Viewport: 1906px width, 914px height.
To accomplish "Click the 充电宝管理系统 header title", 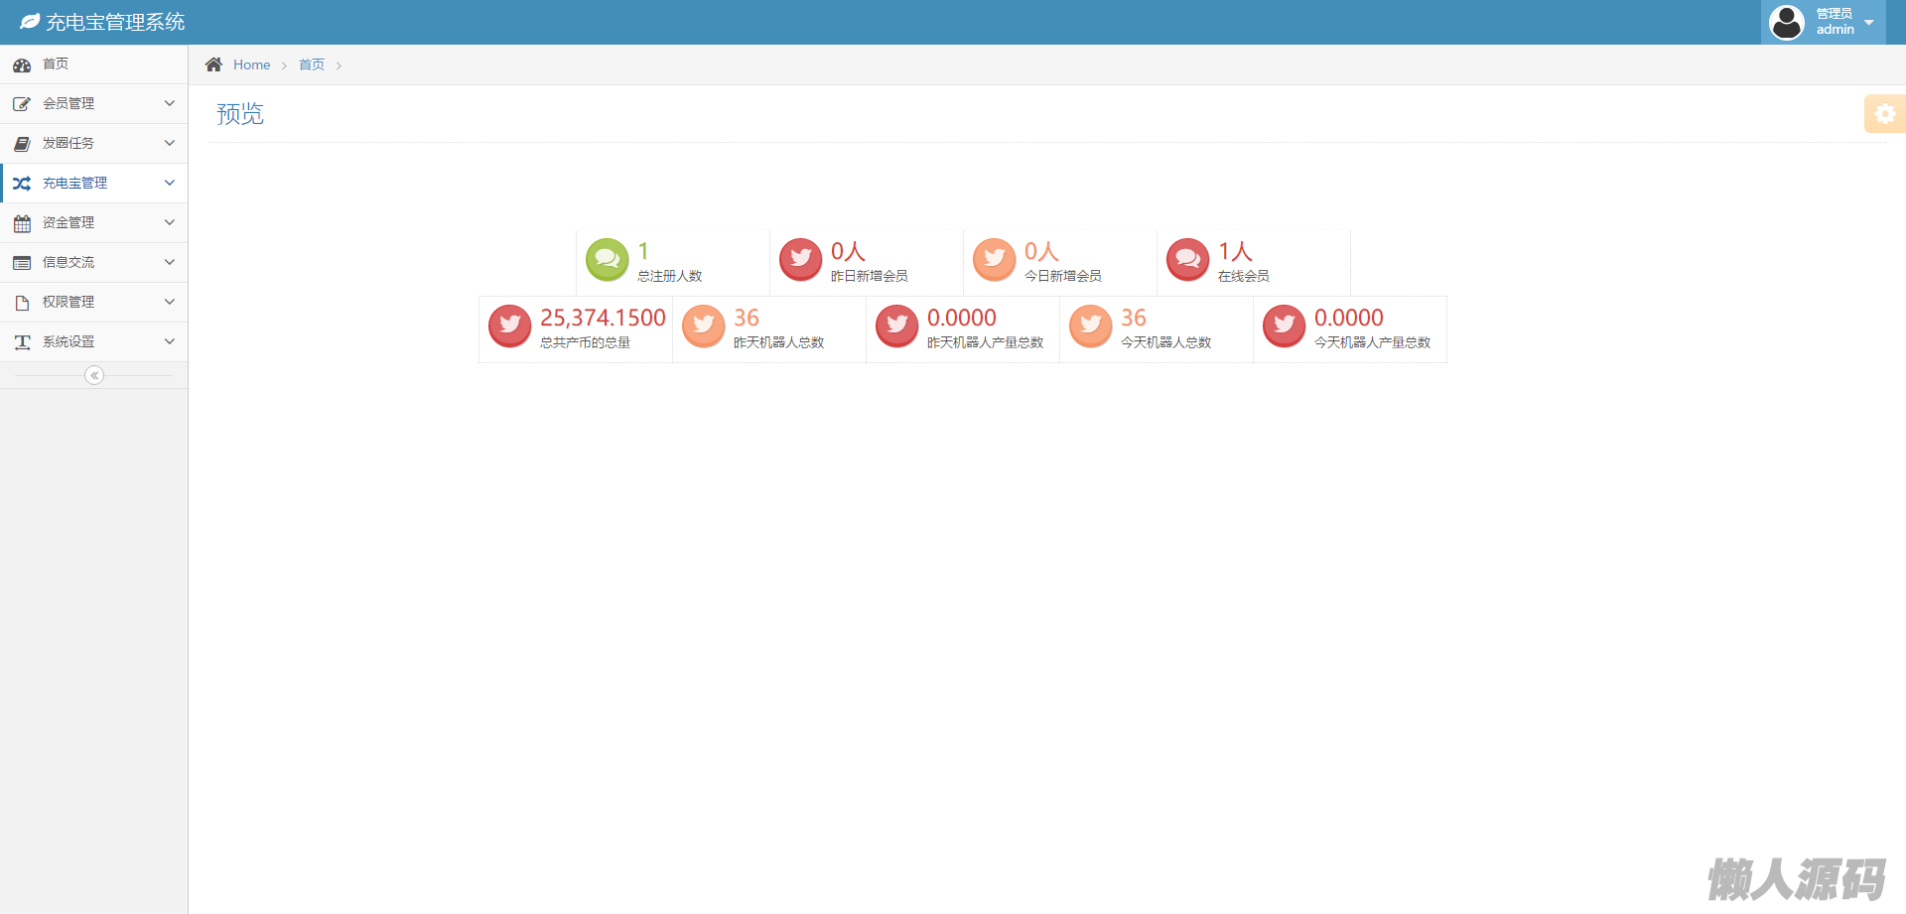I will pyautogui.click(x=115, y=22).
